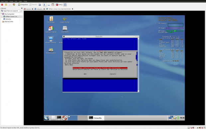Toggle the console view icon after Unity
Screen dimensions: 206x129
coord(65,5)
